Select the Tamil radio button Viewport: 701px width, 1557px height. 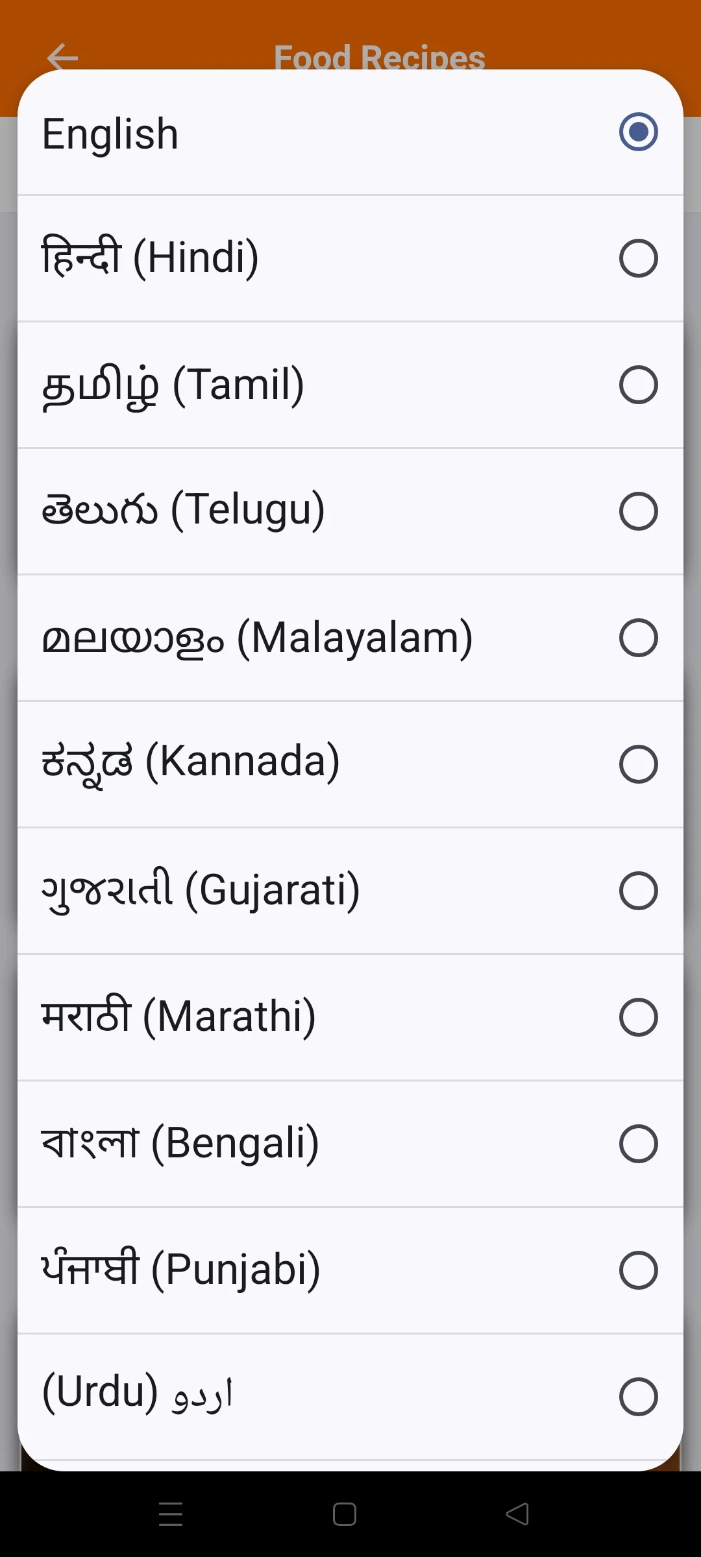pos(638,385)
